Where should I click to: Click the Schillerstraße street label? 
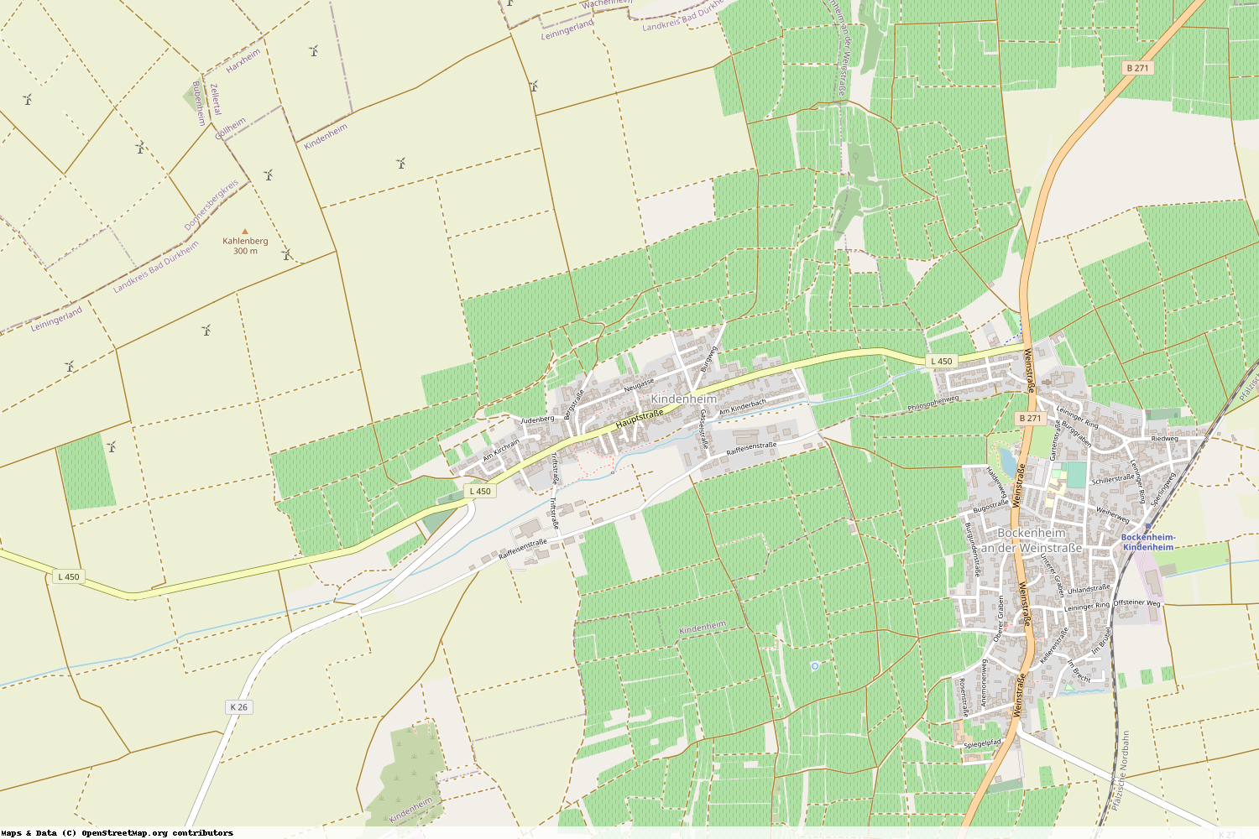(1113, 479)
